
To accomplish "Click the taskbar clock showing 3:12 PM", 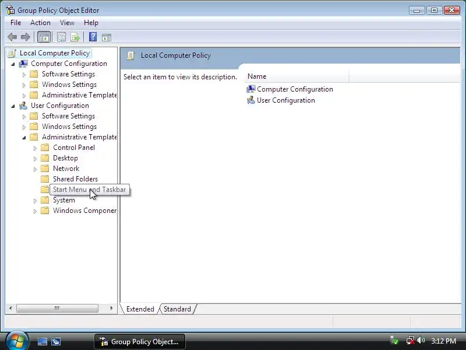I will (443, 341).
